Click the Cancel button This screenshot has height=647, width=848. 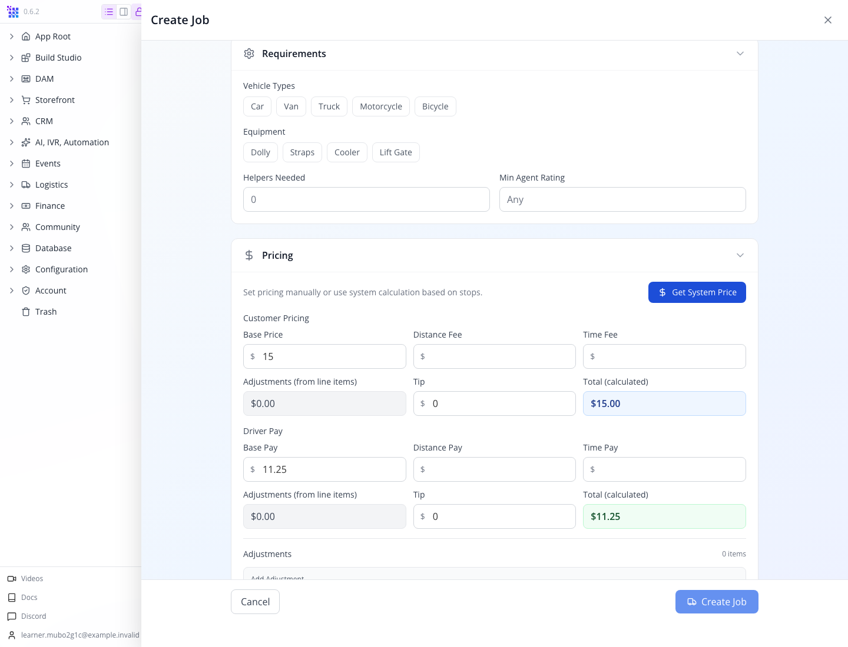[x=255, y=602]
